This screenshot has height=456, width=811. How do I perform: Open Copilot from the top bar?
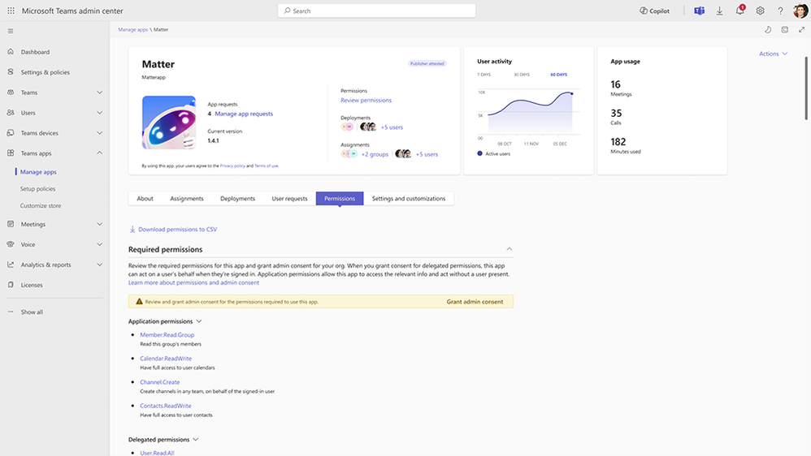654,11
